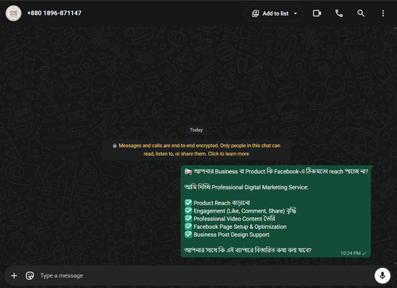Focus the Type a message field
The height and width of the screenshot is (288, 397).
[x=204, y=276]
